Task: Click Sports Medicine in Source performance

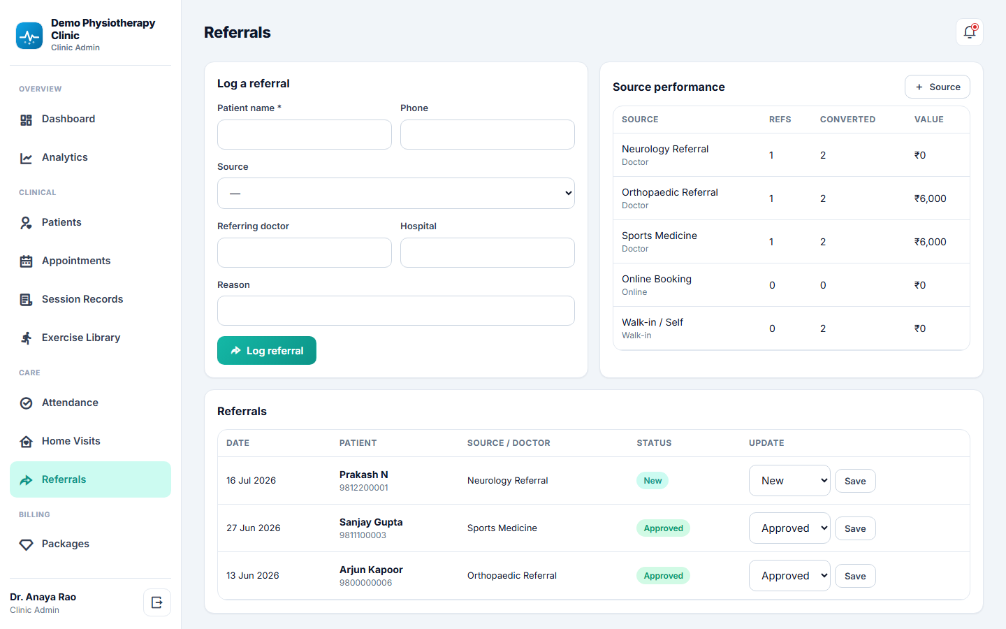Action: pyautogui.click(x=659, y=236)
